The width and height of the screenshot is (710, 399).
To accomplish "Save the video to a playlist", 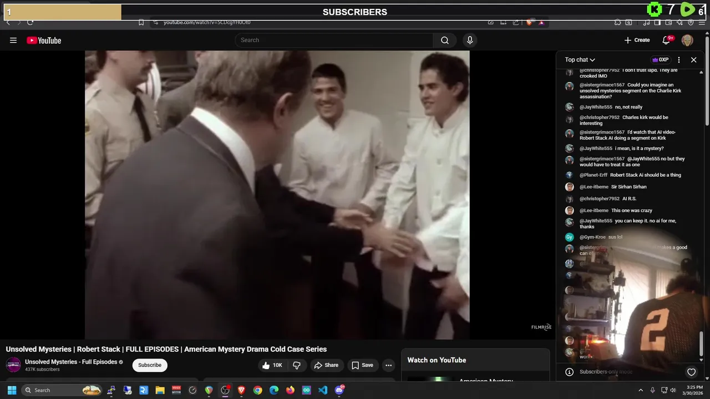I will [362, 365].
